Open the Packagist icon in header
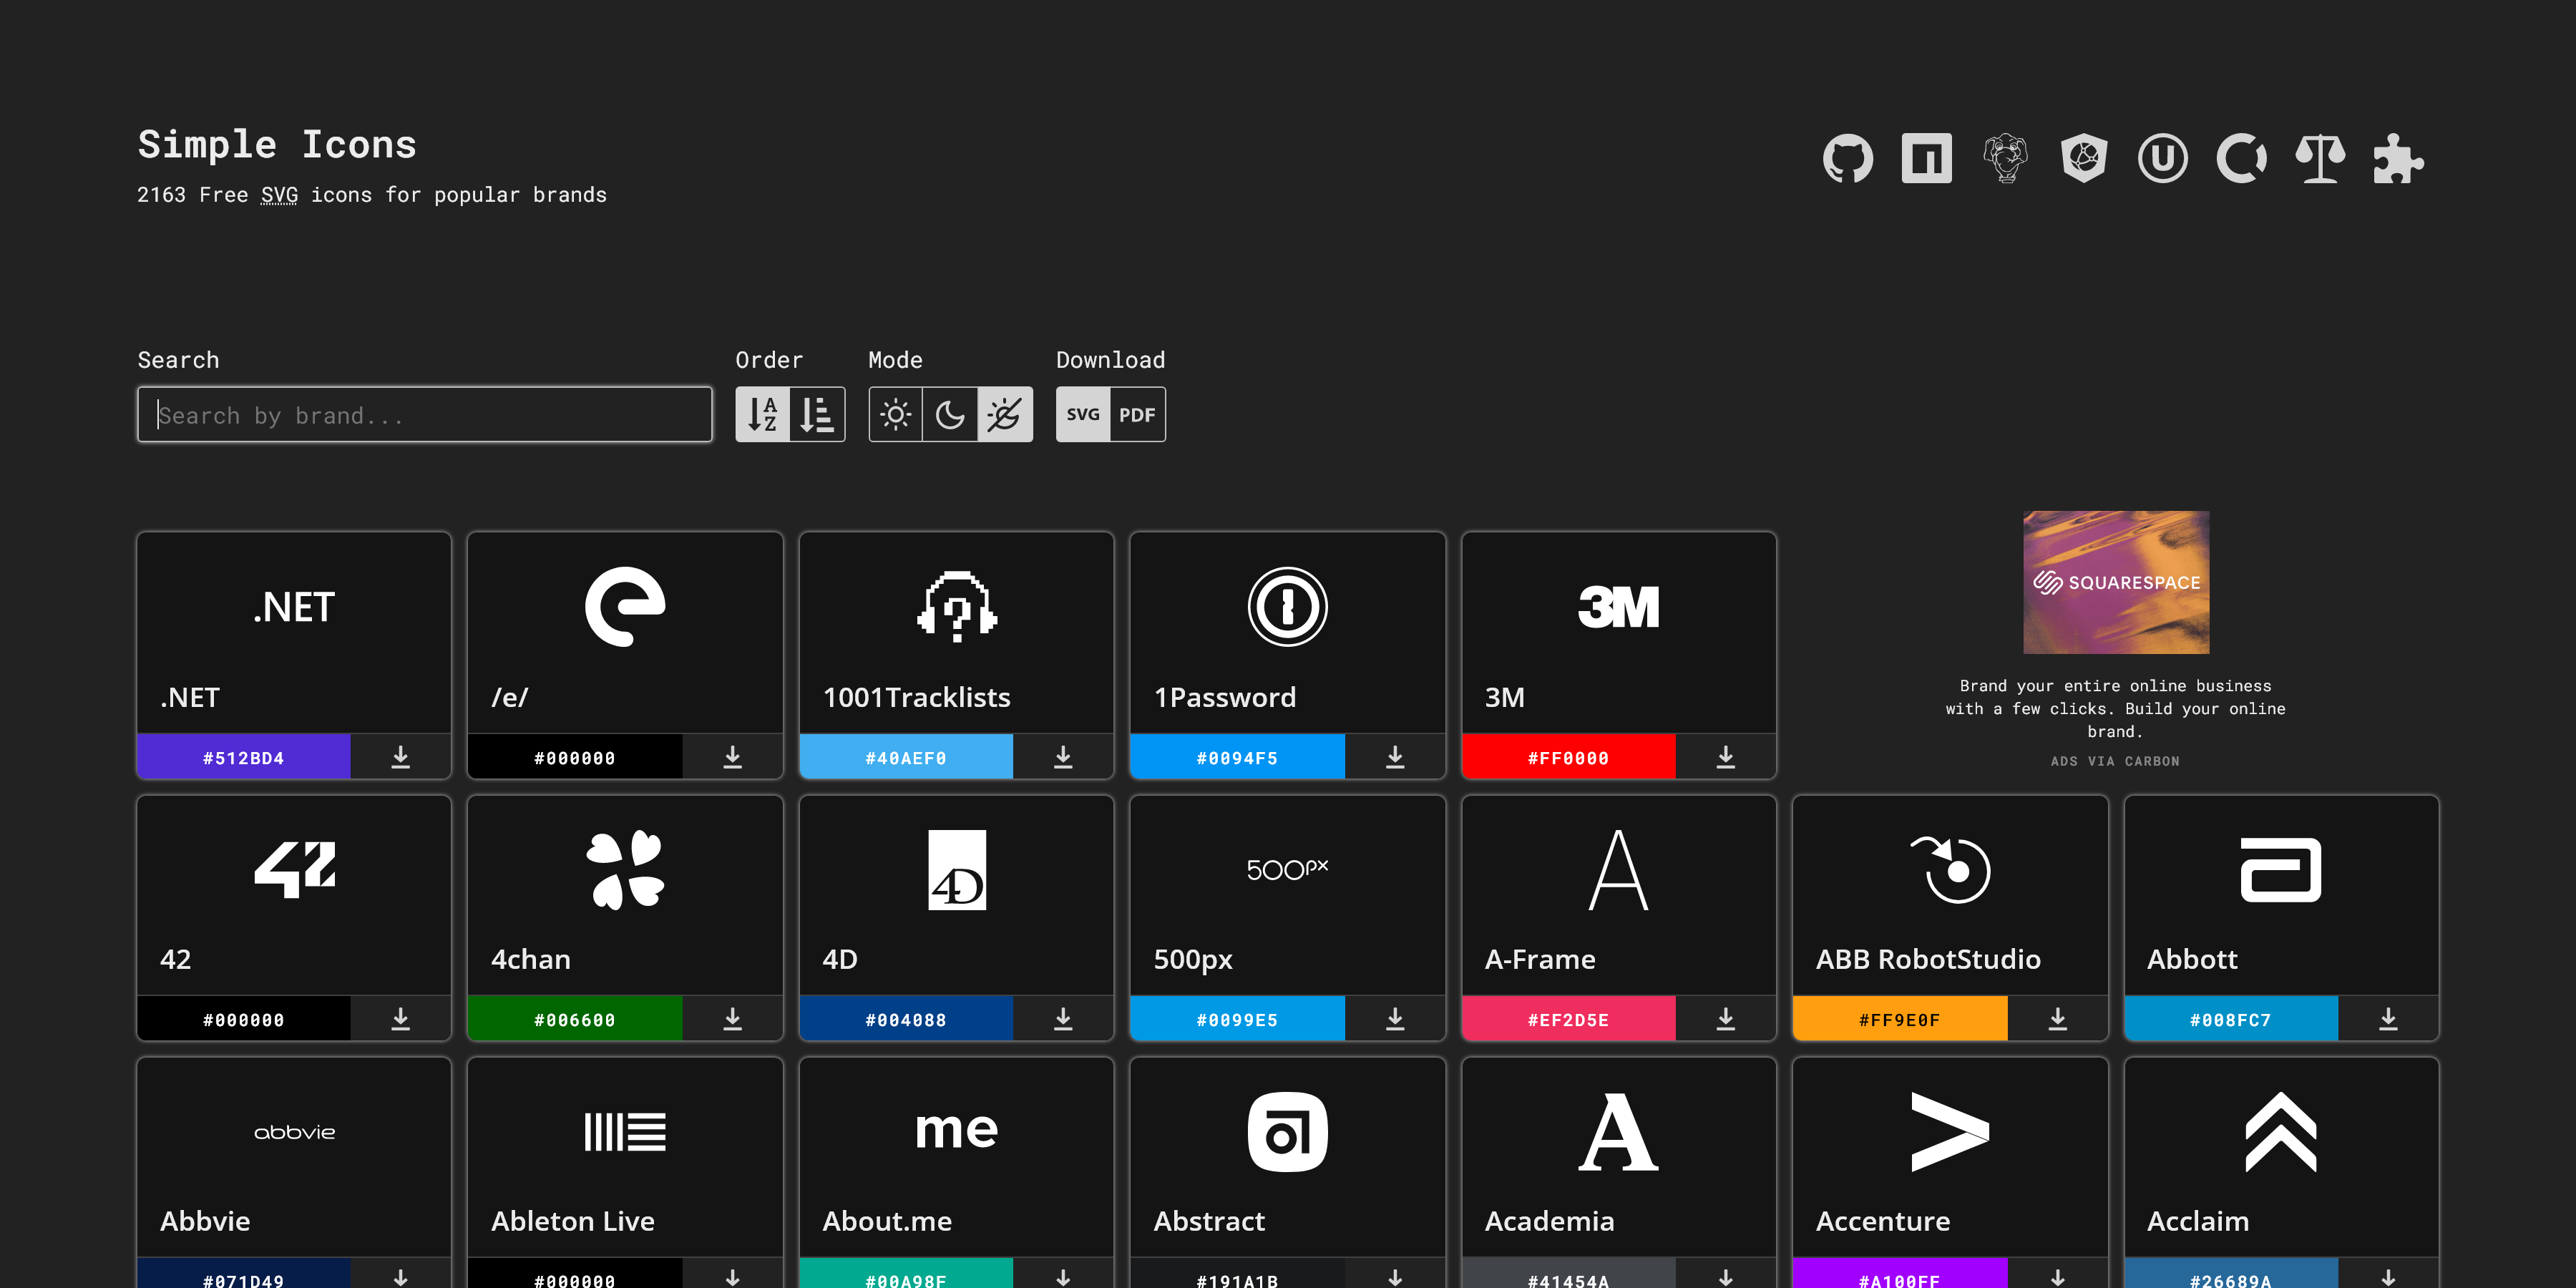 pyautogui.click(x=2005, y=158)
